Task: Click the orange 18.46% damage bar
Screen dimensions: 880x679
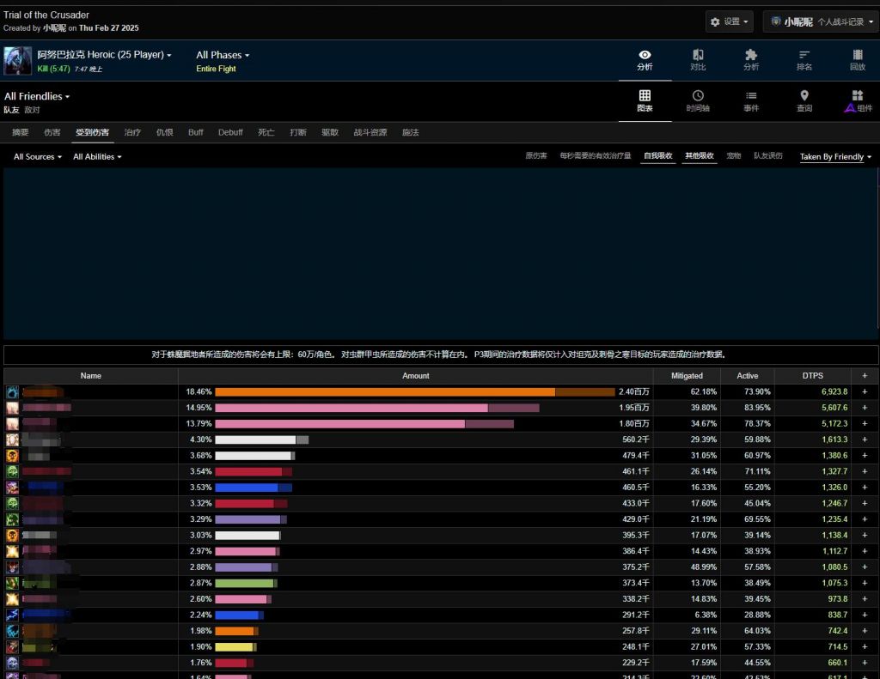Action: point(384,391)
